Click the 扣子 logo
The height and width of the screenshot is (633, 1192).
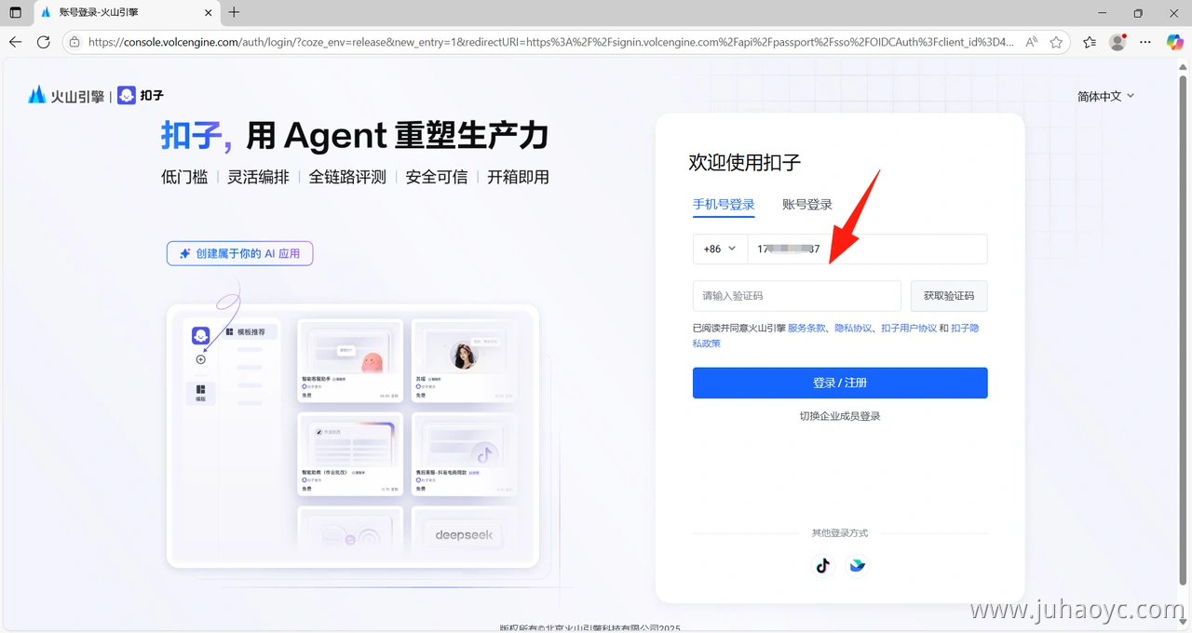141,96
